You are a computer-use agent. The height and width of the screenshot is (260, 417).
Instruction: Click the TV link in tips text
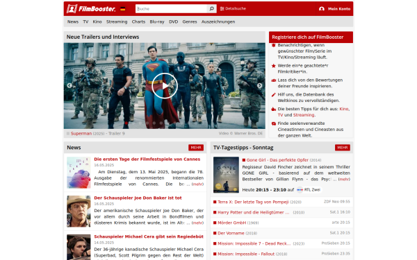280,115
